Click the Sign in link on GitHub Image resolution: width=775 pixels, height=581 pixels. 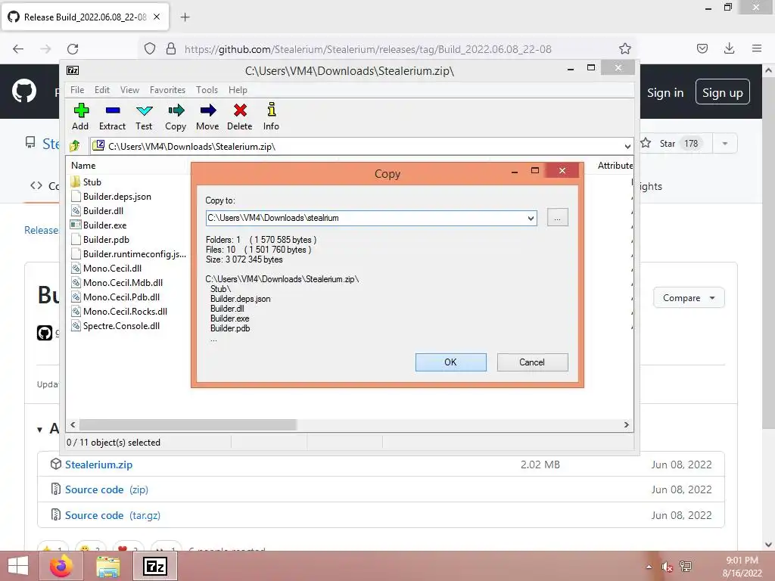[665, 92]
